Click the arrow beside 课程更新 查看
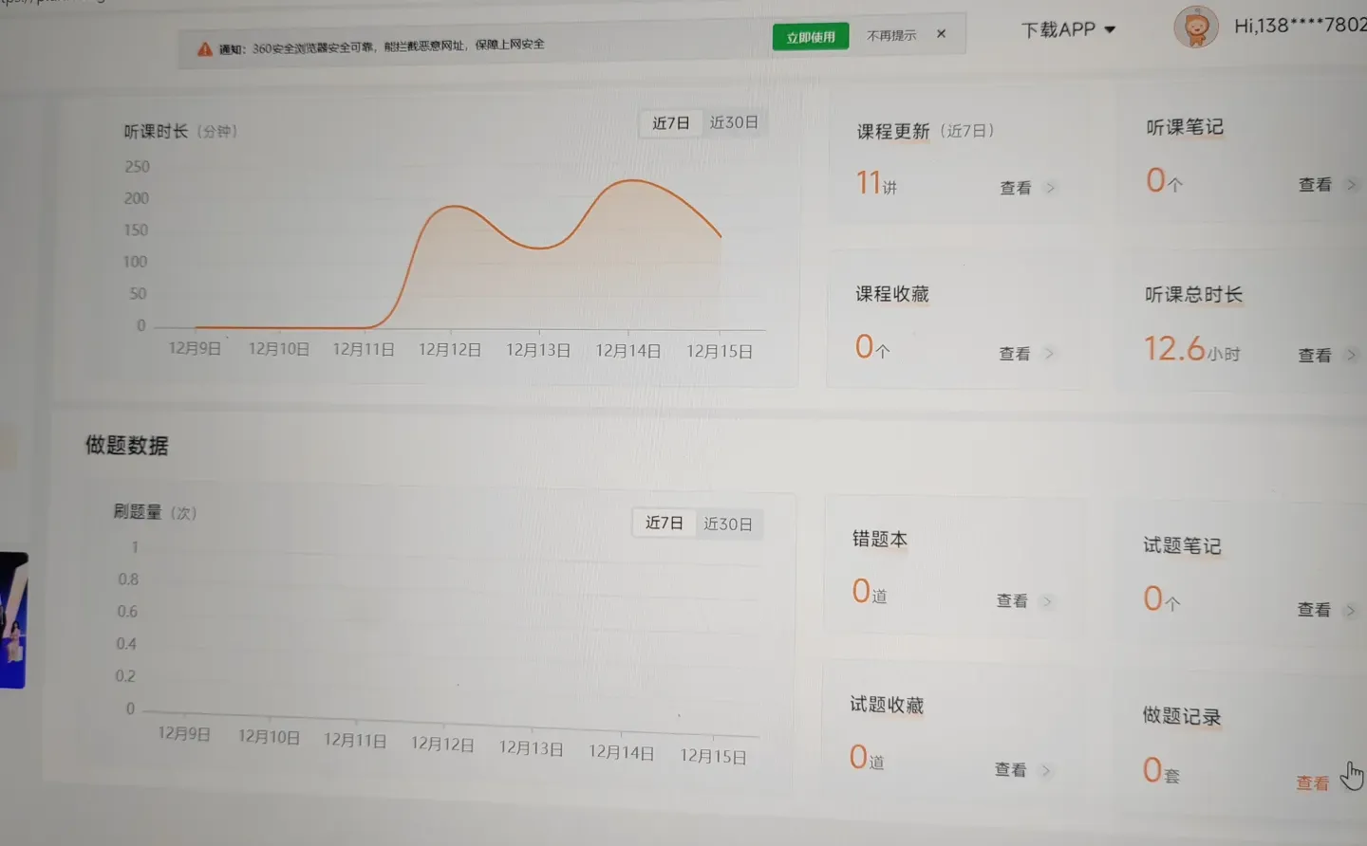 [x=1050, y=188]
